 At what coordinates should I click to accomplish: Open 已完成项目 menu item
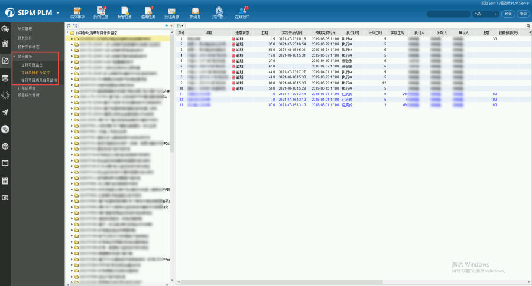(27, 88)
